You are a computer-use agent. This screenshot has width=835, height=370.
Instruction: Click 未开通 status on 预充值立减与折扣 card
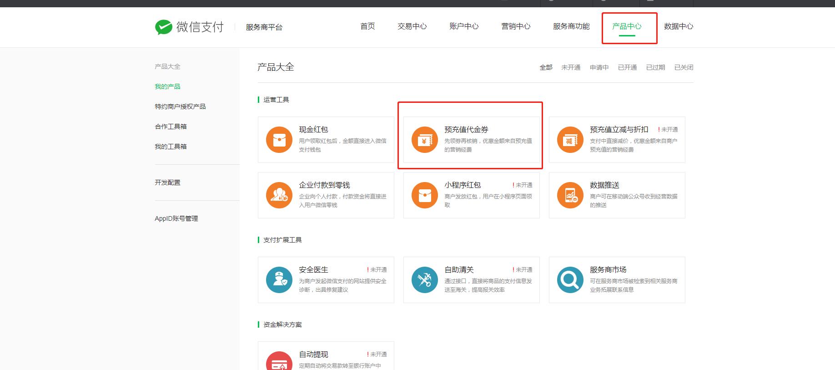(668, 130)
